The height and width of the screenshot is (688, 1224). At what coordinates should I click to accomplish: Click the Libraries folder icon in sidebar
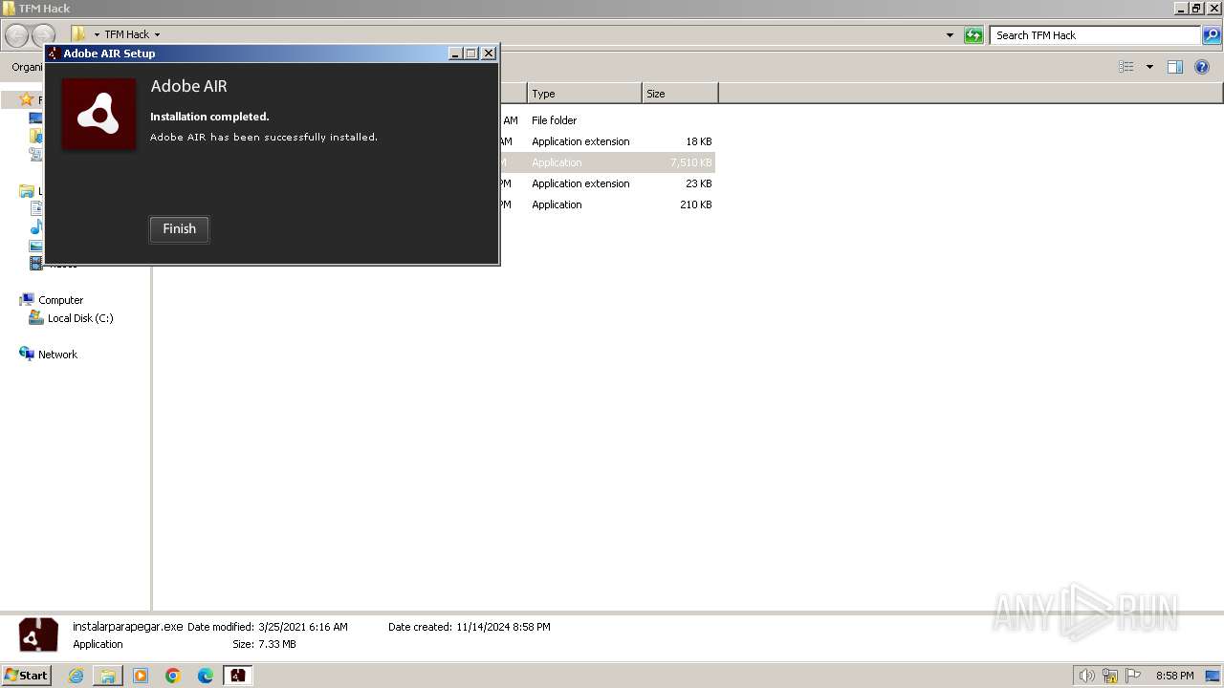point(27,191)
